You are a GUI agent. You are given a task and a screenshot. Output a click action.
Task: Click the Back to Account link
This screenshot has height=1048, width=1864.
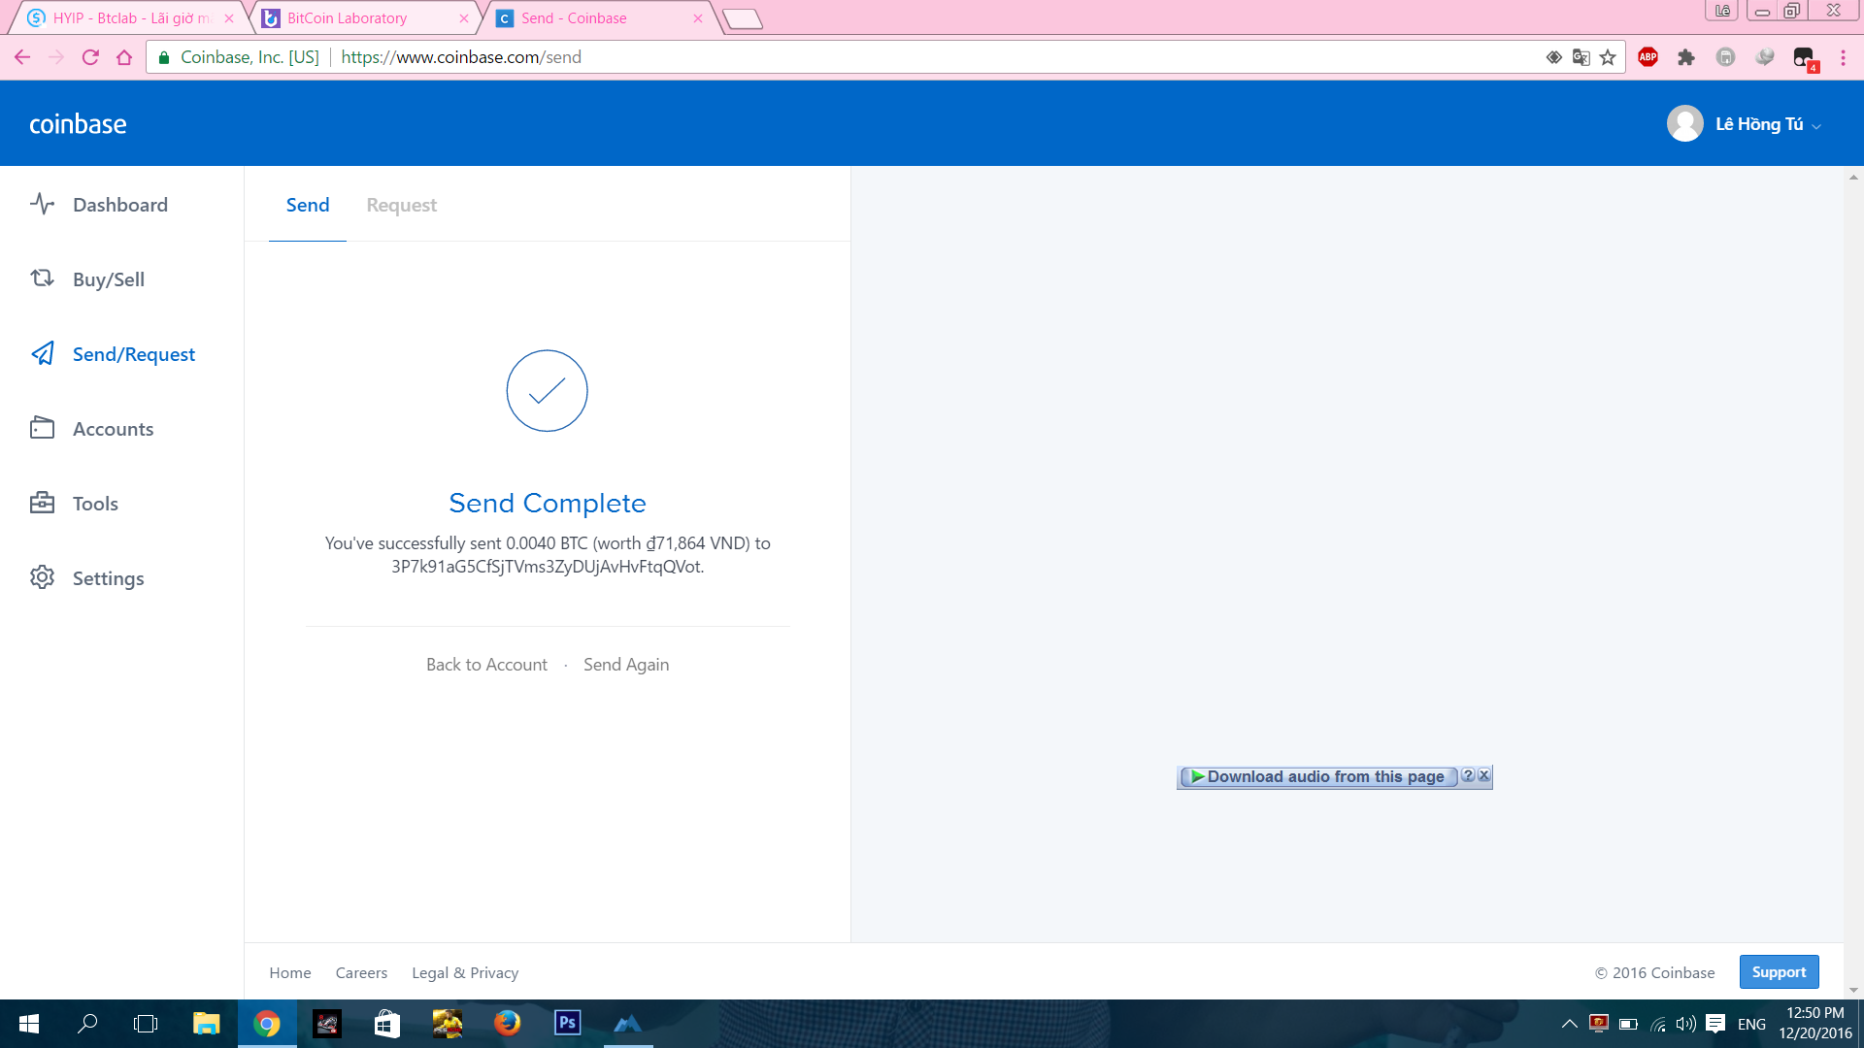(486, 665)
